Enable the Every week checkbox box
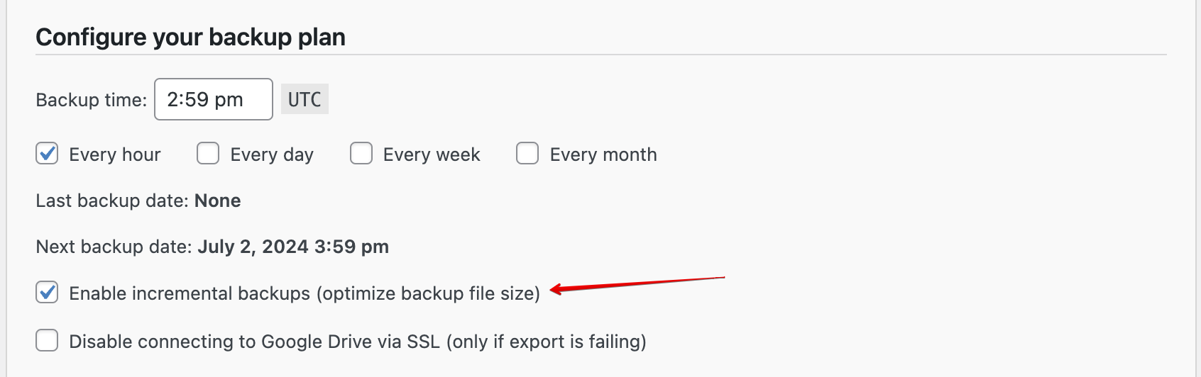1201x377 pixels. (361, 154)
